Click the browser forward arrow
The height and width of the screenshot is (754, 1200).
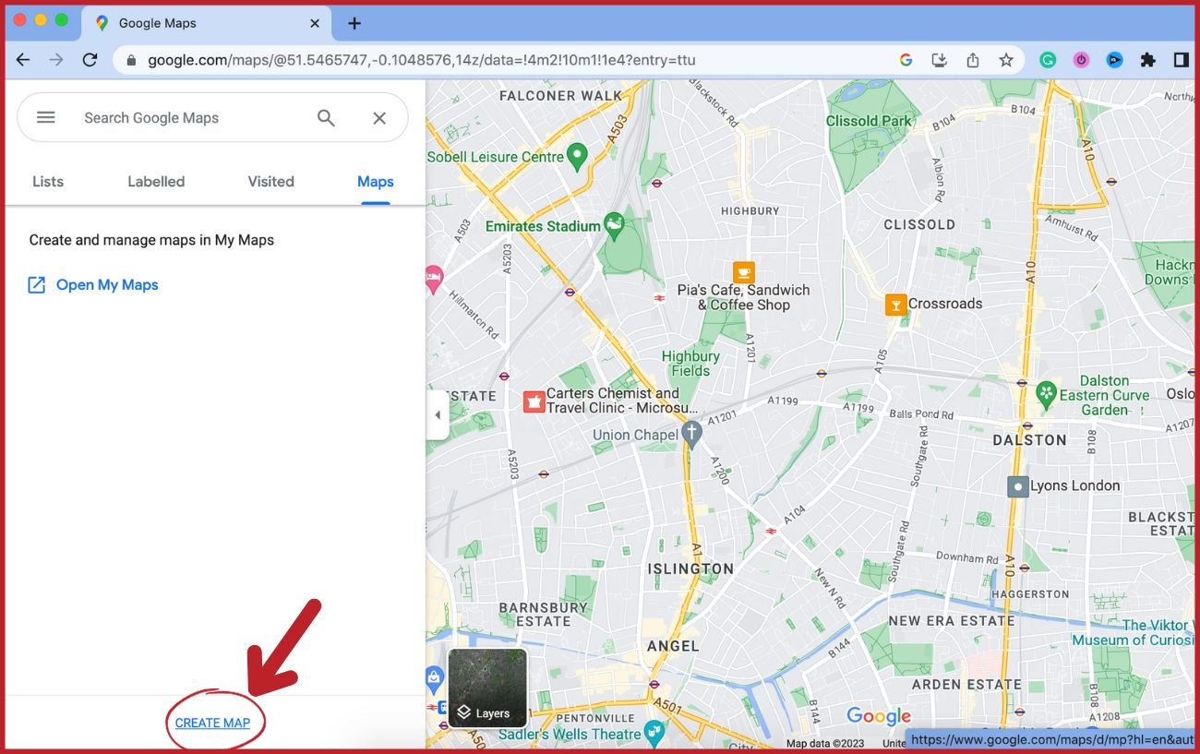(x=56, y=60)
